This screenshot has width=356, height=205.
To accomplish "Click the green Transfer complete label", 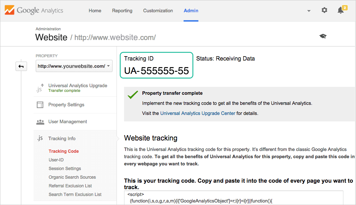I will [64, 90].
